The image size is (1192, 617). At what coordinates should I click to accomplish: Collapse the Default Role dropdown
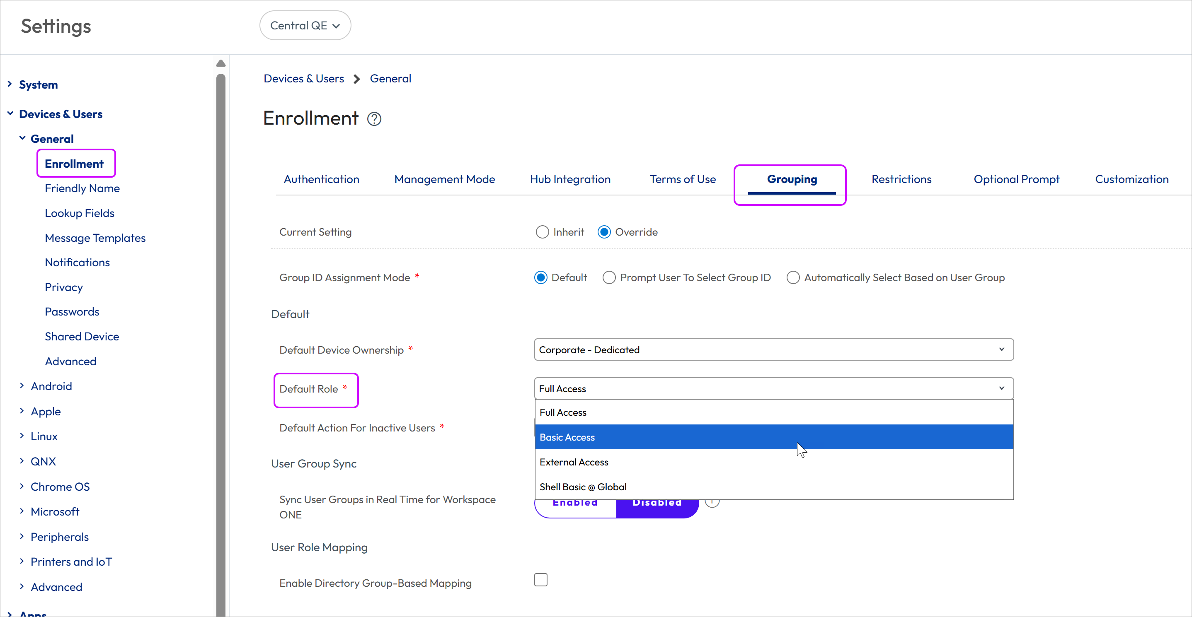774,389
